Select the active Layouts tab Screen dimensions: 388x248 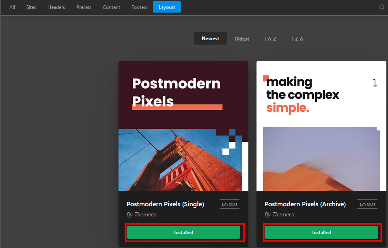(x=167, y=7)
